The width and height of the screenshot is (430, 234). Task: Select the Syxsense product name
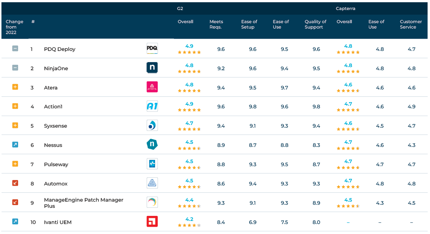tap(56, 126)
